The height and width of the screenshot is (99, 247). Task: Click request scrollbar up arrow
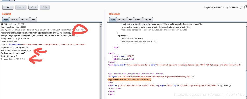(101, 24)
